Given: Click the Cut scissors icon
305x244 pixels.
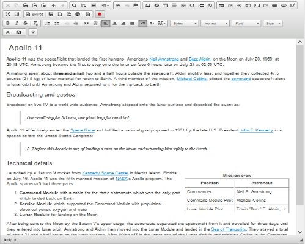Looking at the screenshot, I should pyautogui.click(x=7, y=6).
